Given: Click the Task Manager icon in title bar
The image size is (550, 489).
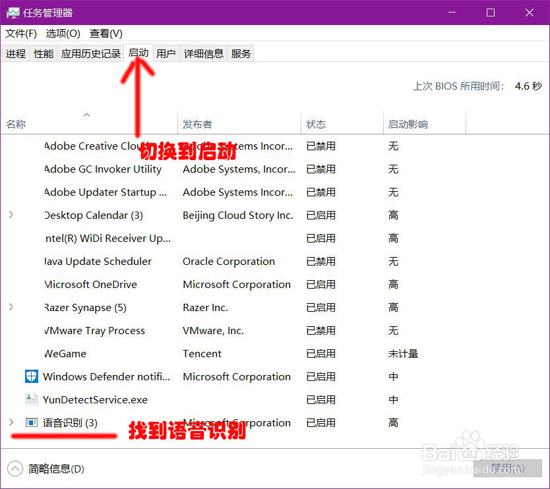Looking at the screenshot, I should 13,12.
